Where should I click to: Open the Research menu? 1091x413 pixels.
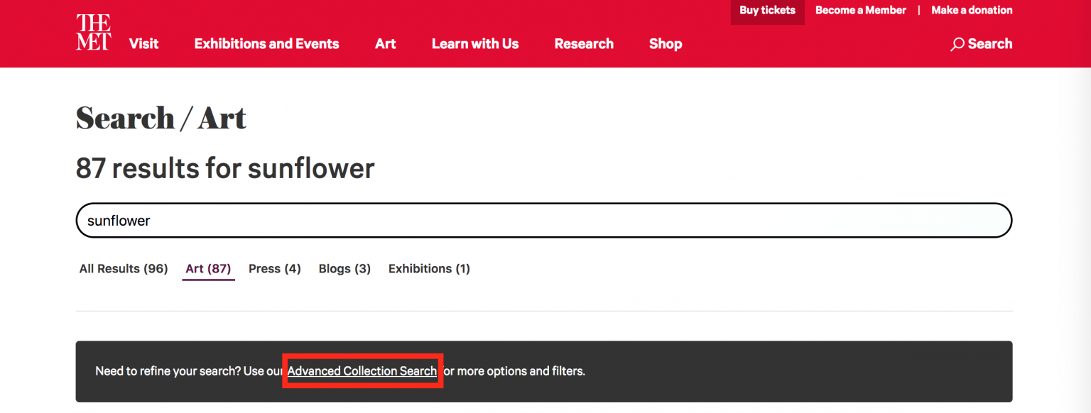coord(583,43)
